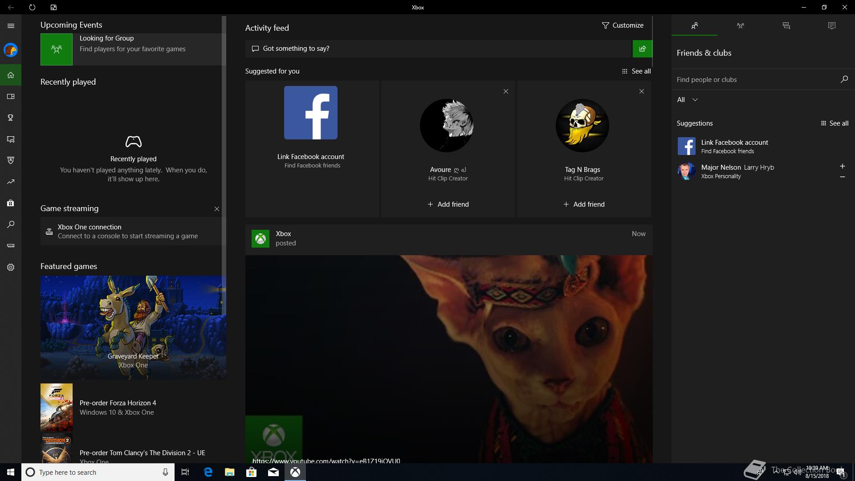Image resolution: width=855 pixels, height=481 pixels.
Task: Open Achievements trophy icon
Action: 11,118
